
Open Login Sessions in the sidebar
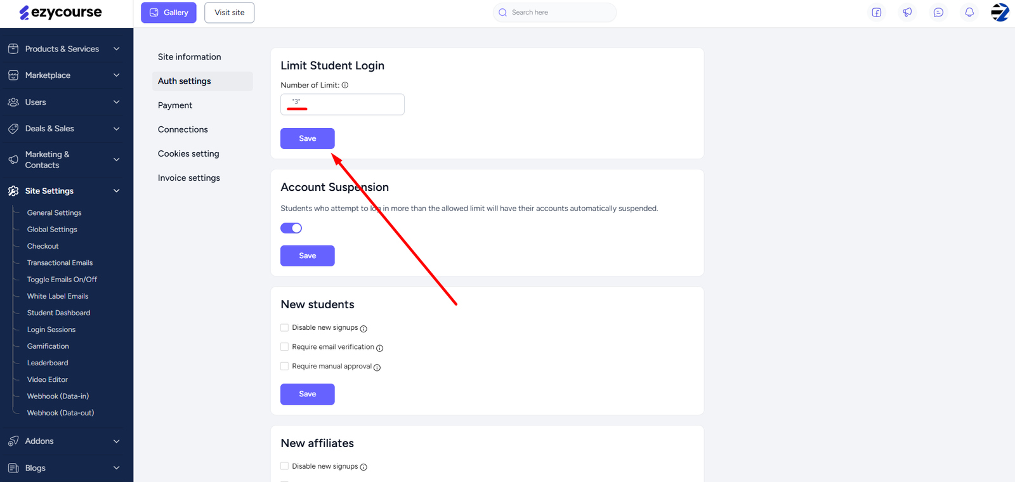point(51,330)
